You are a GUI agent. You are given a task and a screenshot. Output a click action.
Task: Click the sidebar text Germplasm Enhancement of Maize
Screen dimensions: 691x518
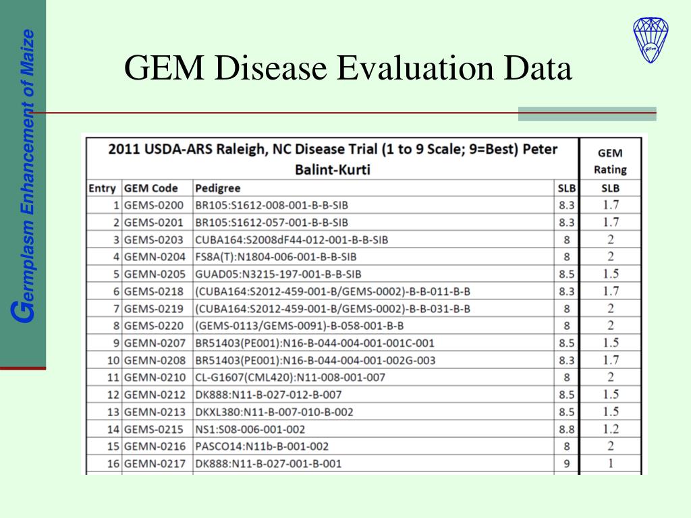pos(23,176)
